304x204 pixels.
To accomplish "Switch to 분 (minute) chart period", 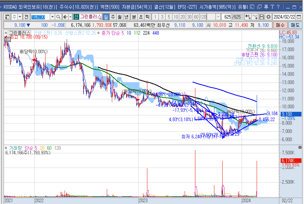I will click(134, 17).
